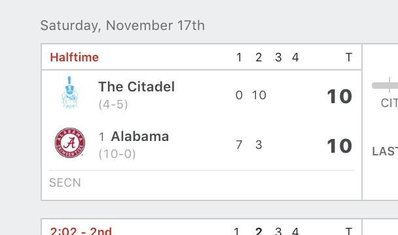Click the LAST play heading
This screenshot has width=398, height=235.
[x=385, y=151]
